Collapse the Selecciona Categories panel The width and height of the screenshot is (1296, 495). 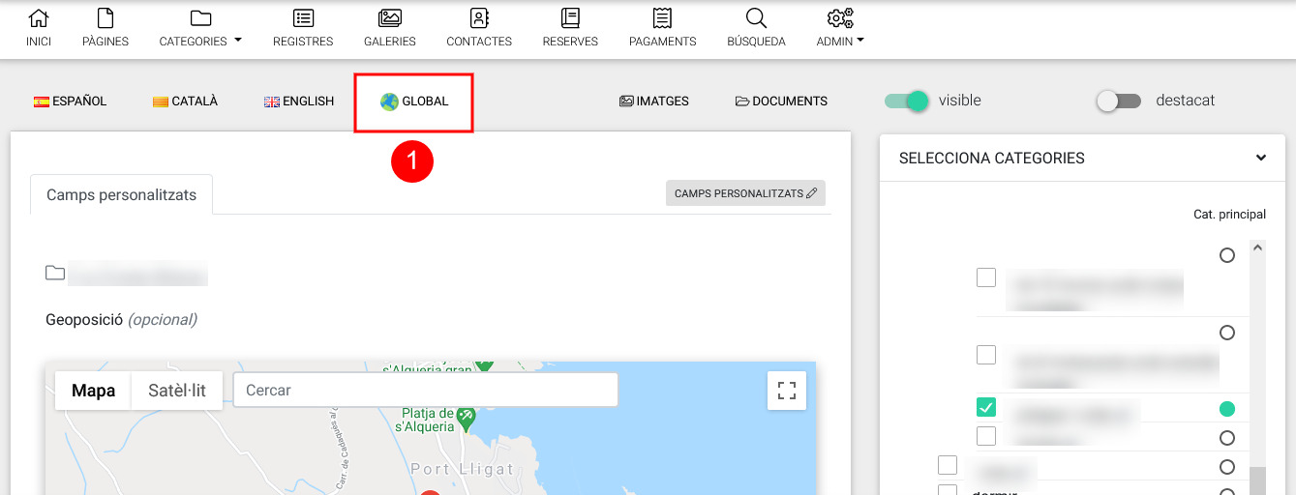tap(1260, 158)
